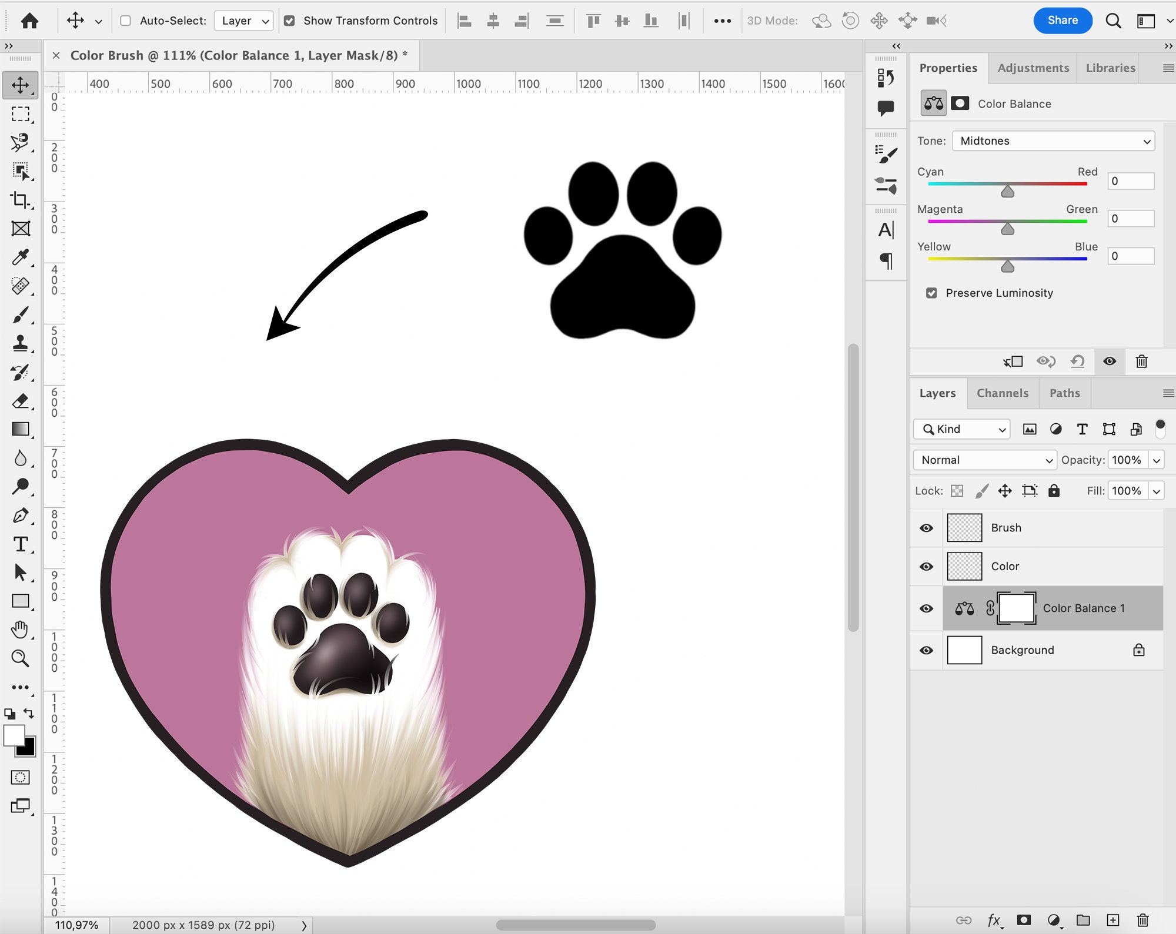Select the Zoom tool
Viewport: 1176px width, 934px height.
[x=21, y=658]
